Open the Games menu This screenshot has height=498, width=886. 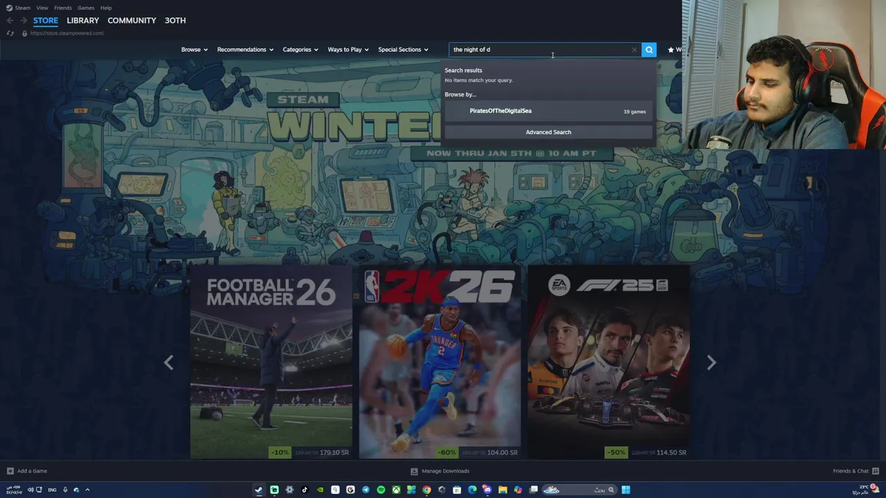tap(86, 8)
